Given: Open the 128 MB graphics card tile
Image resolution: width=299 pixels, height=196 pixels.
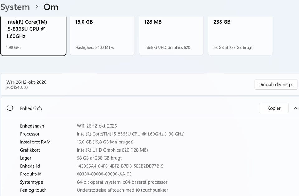Looking at the screenshot, I should 171,36.
